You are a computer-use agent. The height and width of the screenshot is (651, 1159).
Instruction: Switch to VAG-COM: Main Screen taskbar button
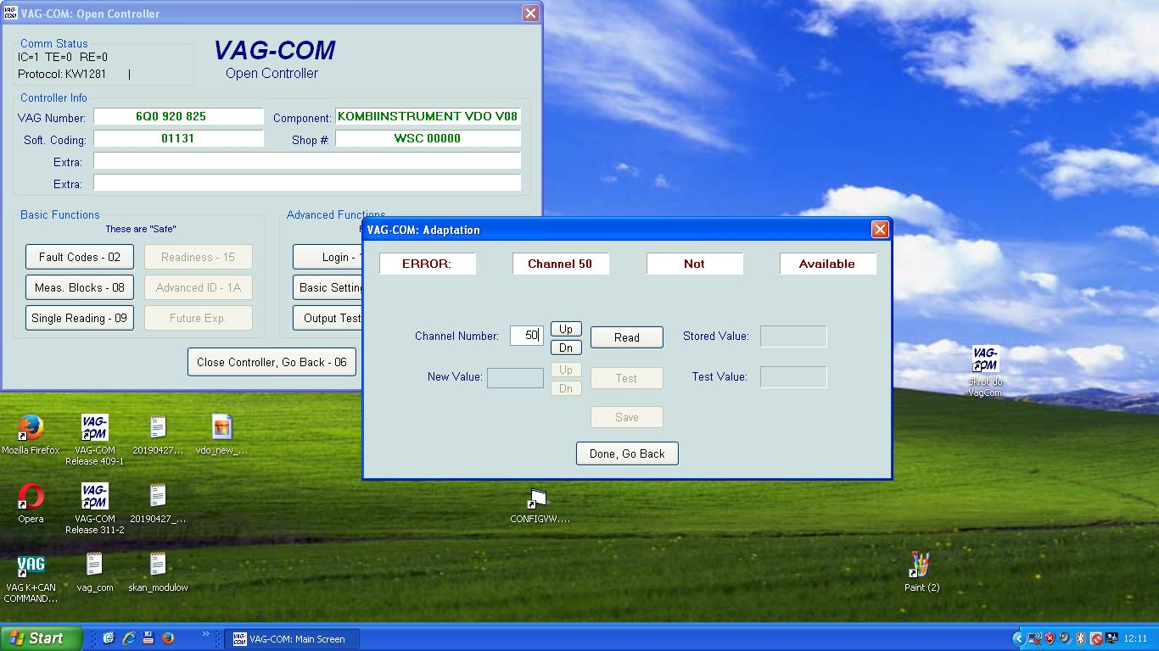[x=292, y=639]
